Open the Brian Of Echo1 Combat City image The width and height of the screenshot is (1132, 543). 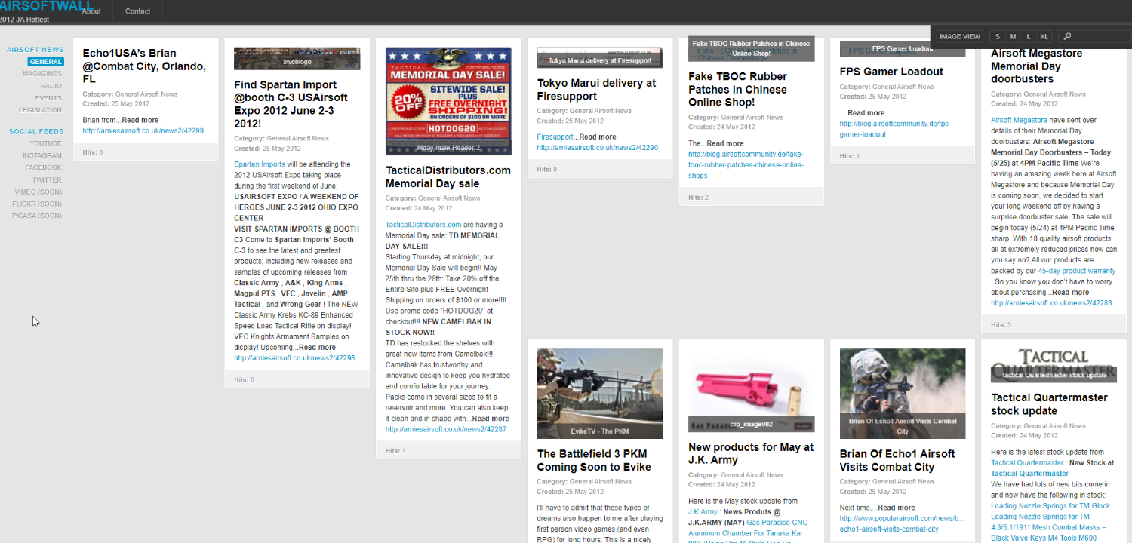point(903,393)
